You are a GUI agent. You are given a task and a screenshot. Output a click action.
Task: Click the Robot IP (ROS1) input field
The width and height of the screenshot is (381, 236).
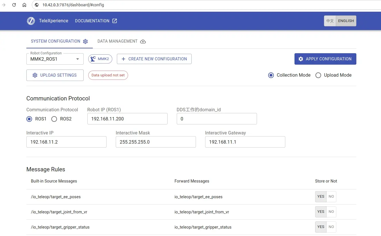tap(127, 119)
